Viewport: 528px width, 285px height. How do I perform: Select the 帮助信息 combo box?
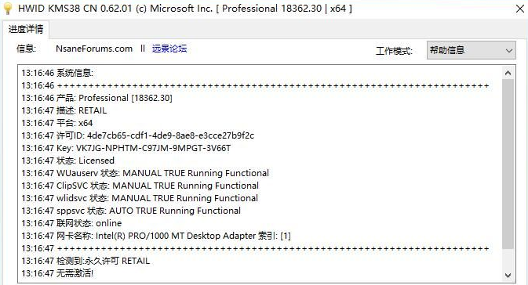click(x=471, y=50)
